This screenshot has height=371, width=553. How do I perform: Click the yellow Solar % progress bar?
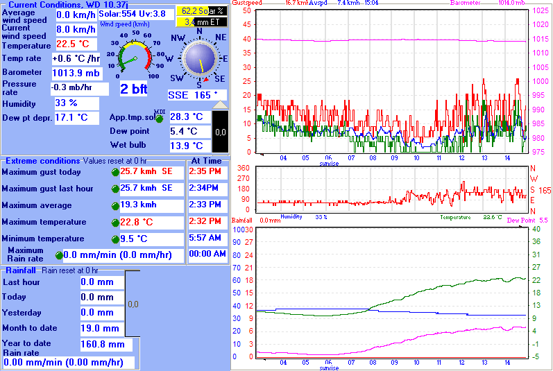pyautogui.click(x=201, y=11)
